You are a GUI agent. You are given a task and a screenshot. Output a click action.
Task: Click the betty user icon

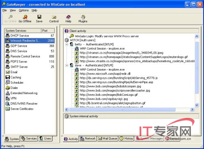click(71, 44)
